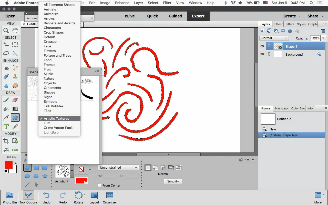Open the Filter menu in menu bar

point(167,3)
